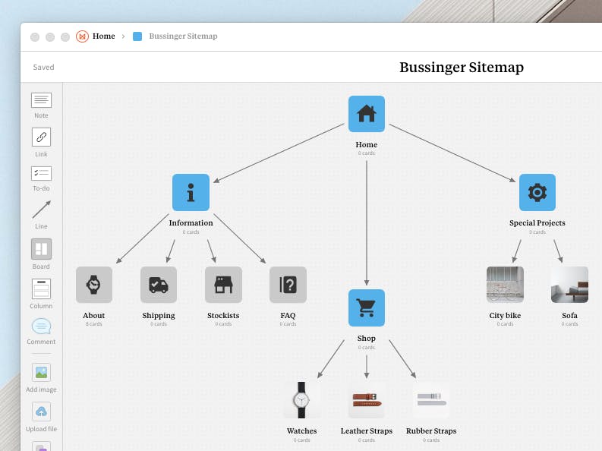The image size is (602, 451).
Task: Click the Bussinger Sitemap board title
Action: click(462, 67)
